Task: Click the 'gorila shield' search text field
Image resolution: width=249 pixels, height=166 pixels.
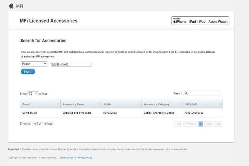Action: click(71, 64)
